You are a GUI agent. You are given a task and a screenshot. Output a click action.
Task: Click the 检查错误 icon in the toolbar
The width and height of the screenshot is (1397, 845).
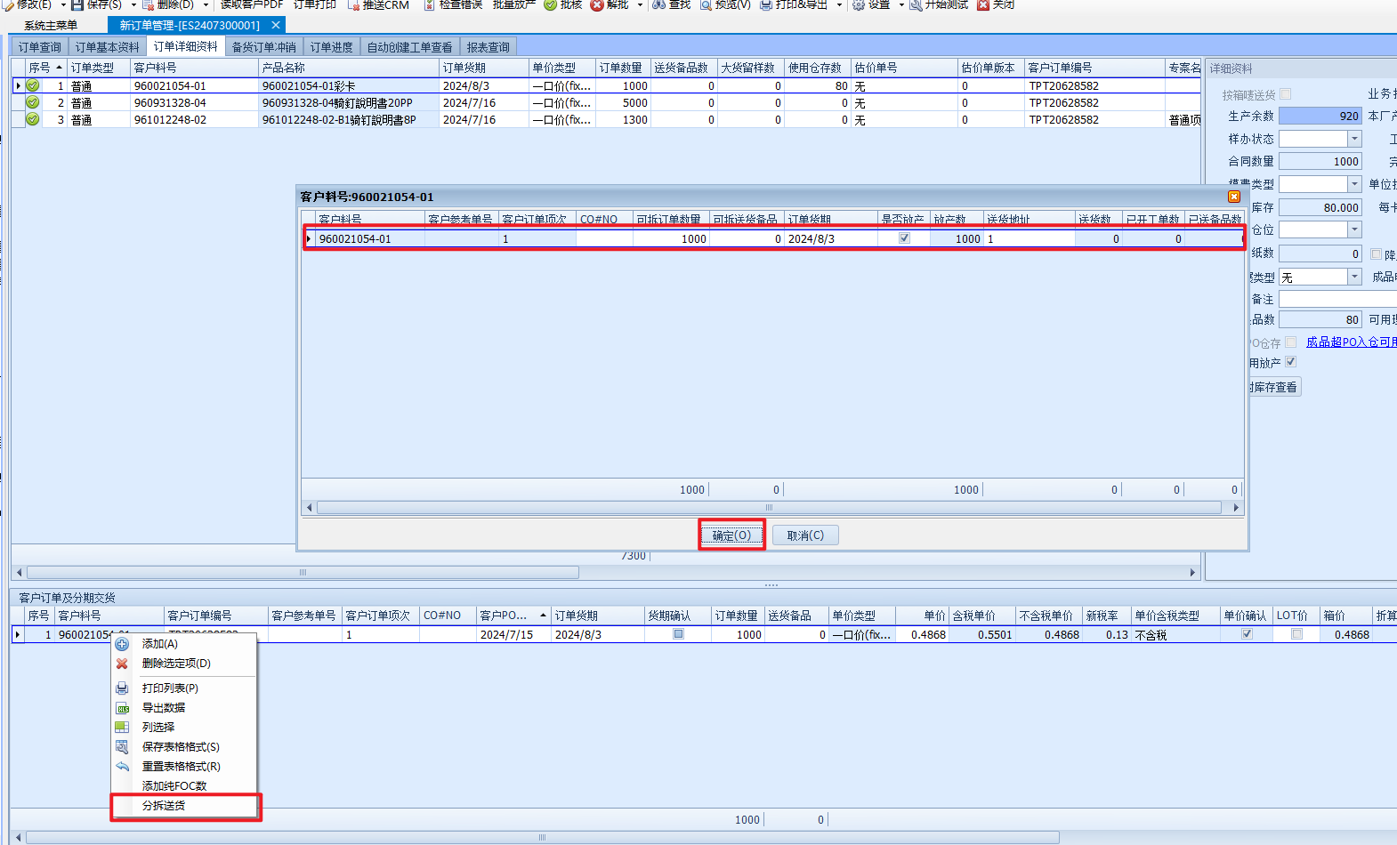(430, 4)
